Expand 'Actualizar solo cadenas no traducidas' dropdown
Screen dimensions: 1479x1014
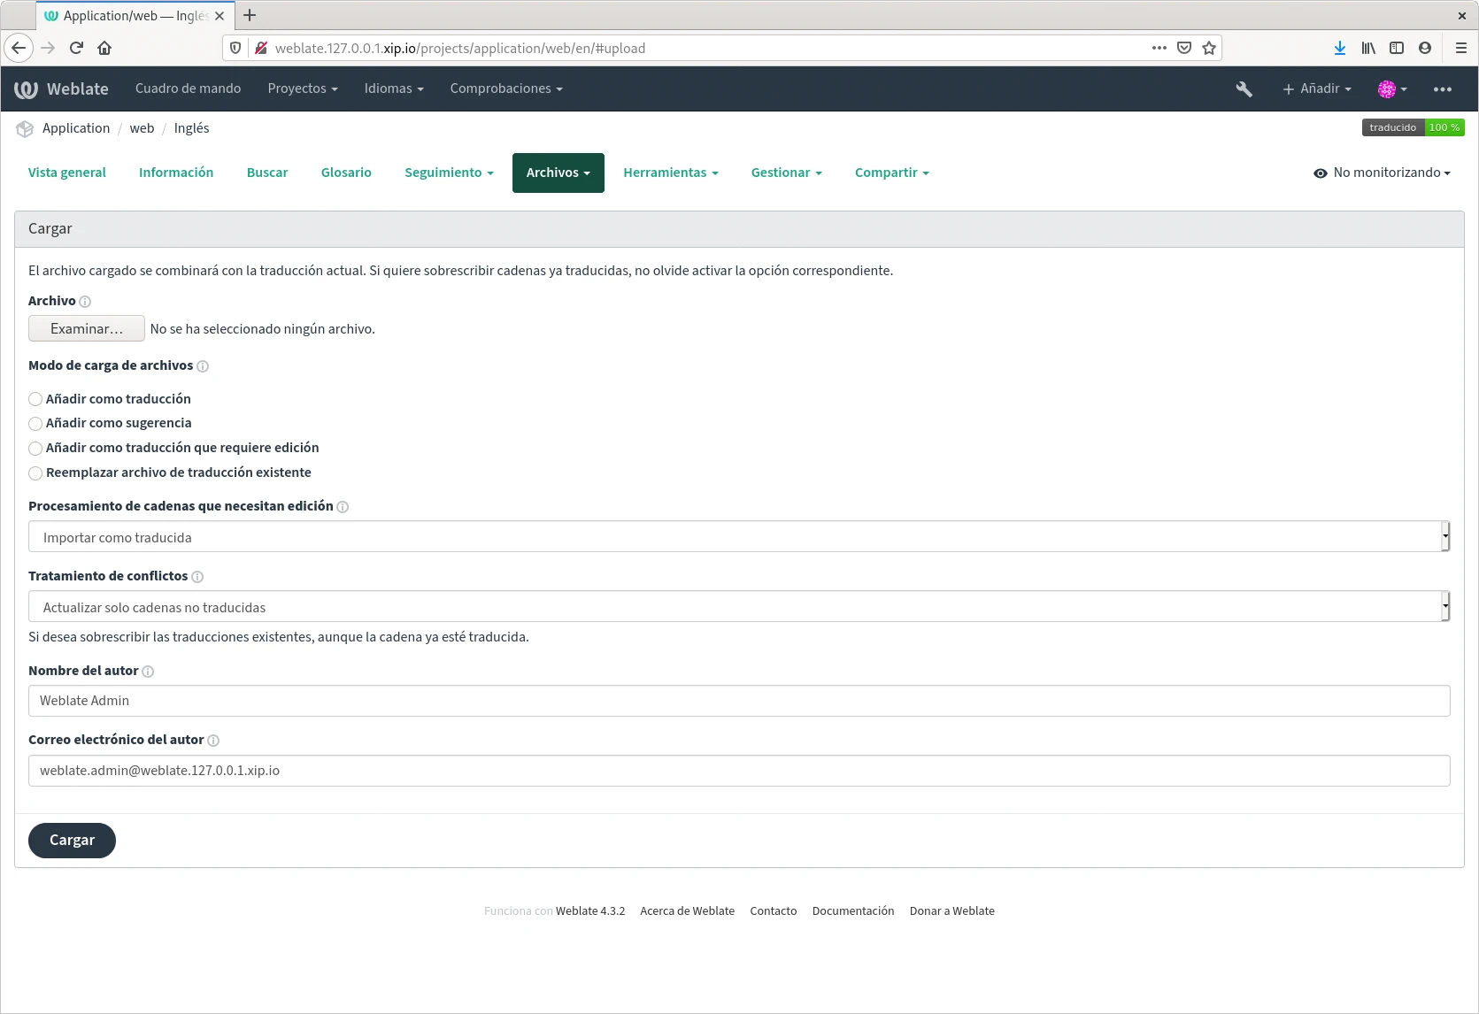738,607
